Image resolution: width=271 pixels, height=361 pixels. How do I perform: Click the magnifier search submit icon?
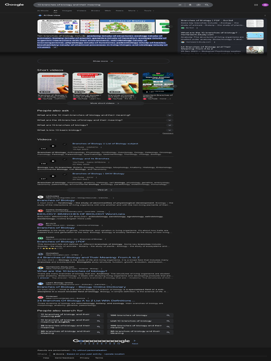[x=207, y=5]
